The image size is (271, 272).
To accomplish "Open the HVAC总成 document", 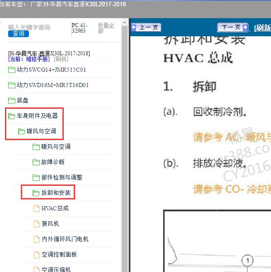I will click(x=55, y=208).
